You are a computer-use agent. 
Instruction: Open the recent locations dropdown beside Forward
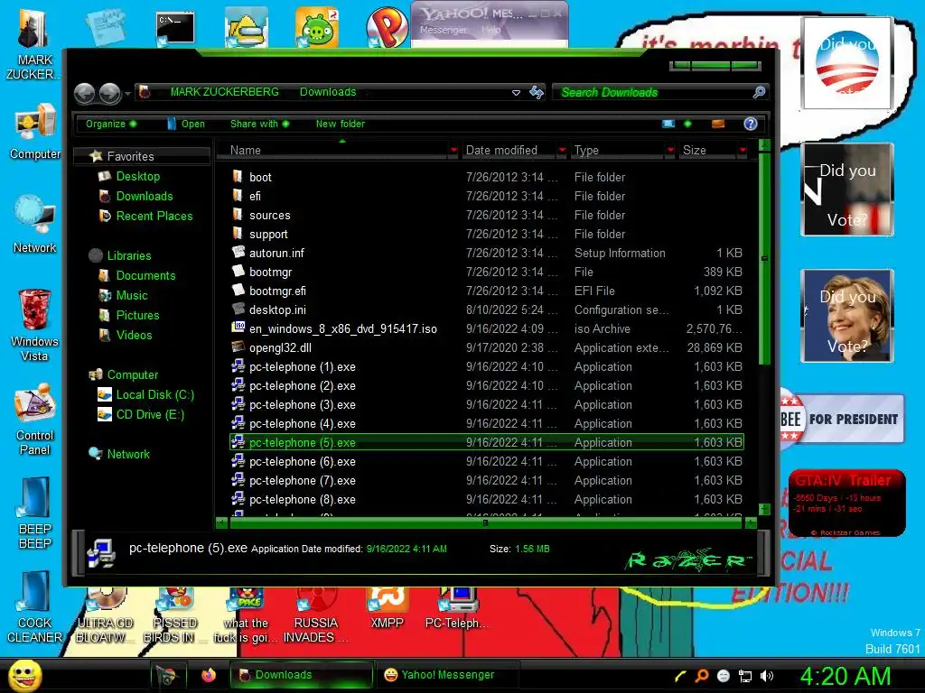tap(127, 93)
